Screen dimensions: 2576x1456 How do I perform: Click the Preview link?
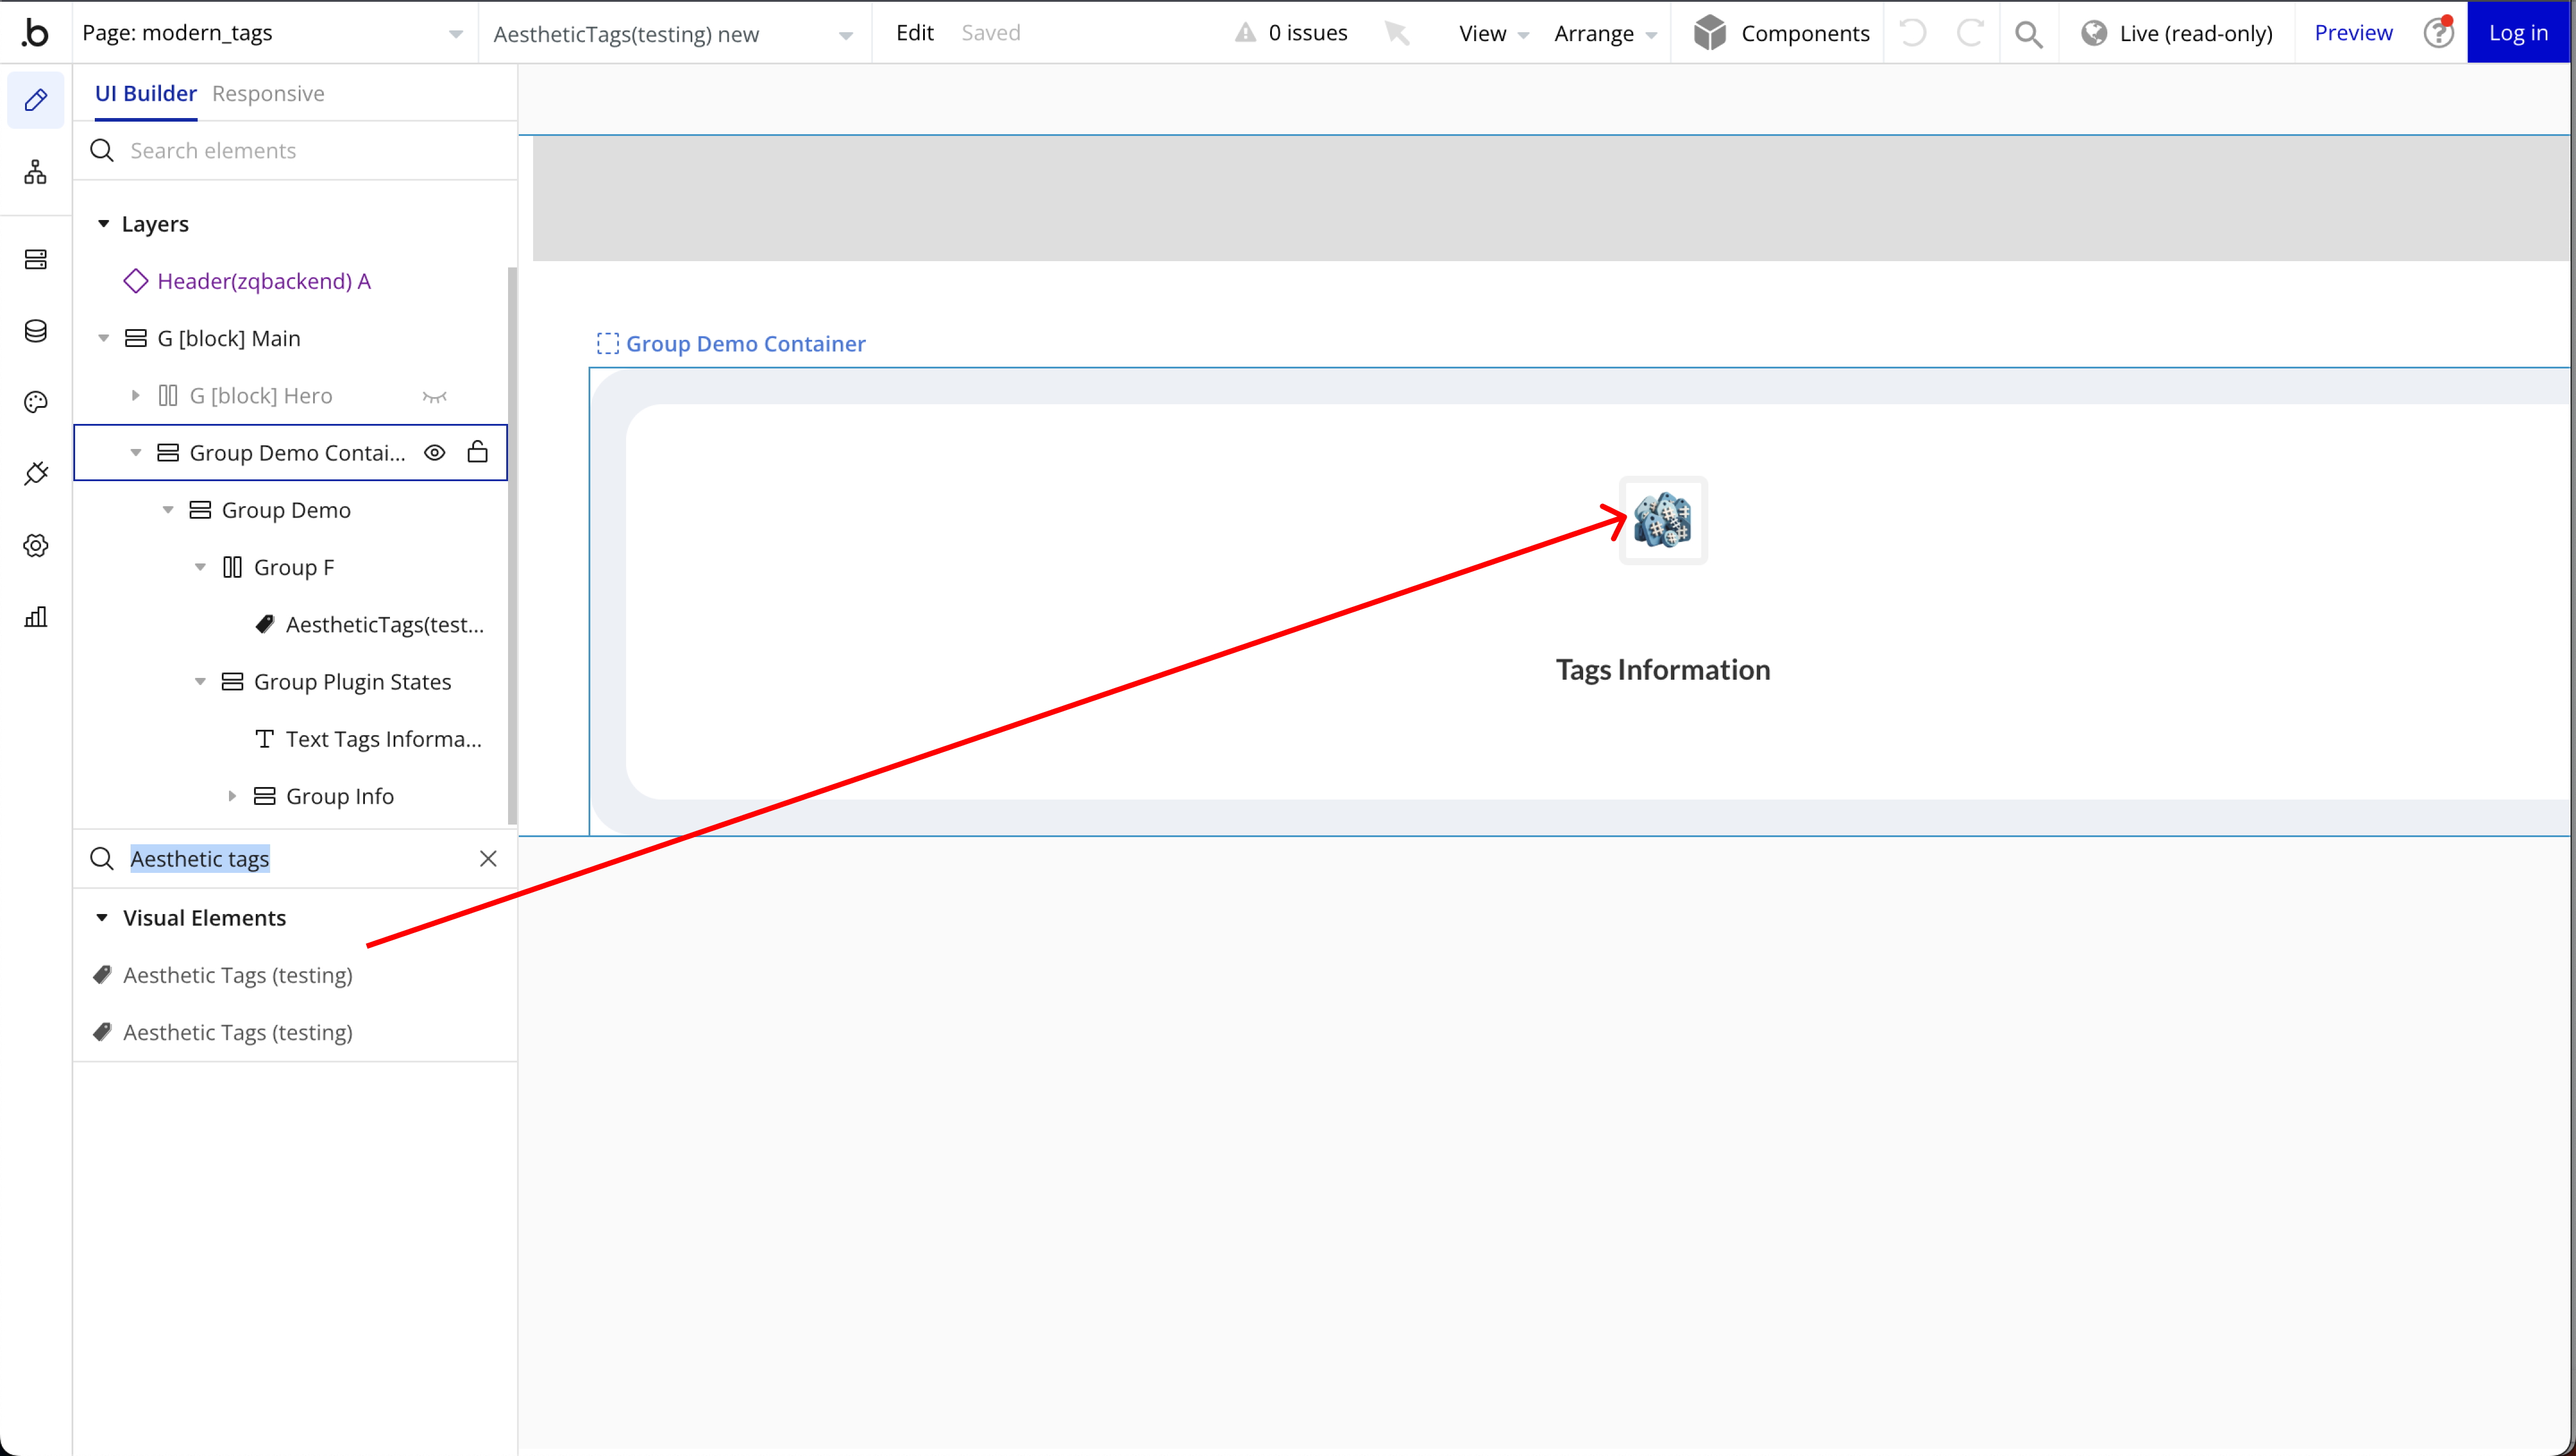(x=2353, y=33)
